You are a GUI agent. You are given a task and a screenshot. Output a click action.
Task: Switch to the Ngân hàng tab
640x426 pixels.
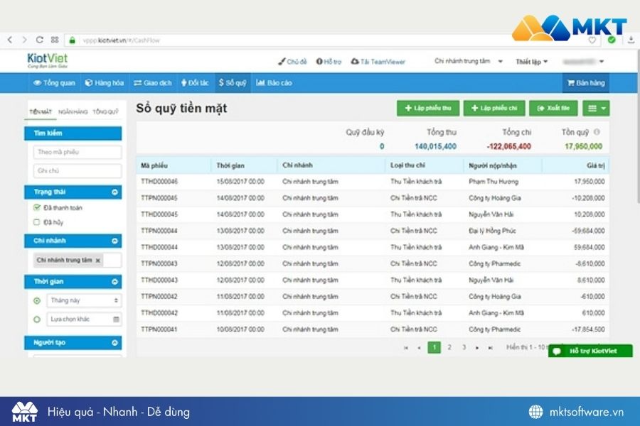pyautogui.click(x=73, y=111)
